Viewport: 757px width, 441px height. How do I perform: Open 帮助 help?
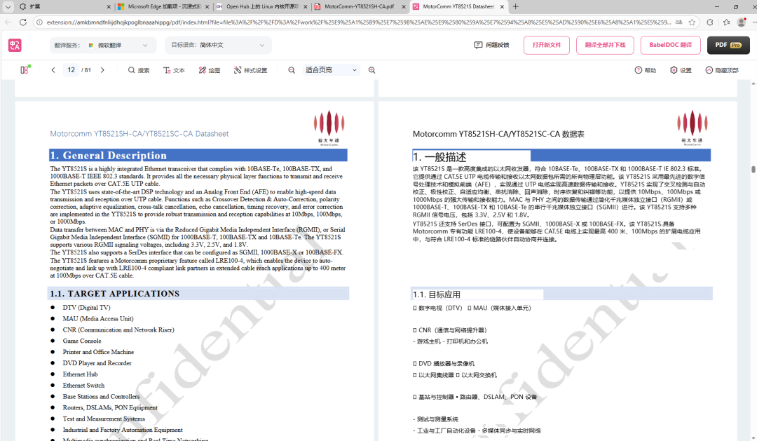646,70
